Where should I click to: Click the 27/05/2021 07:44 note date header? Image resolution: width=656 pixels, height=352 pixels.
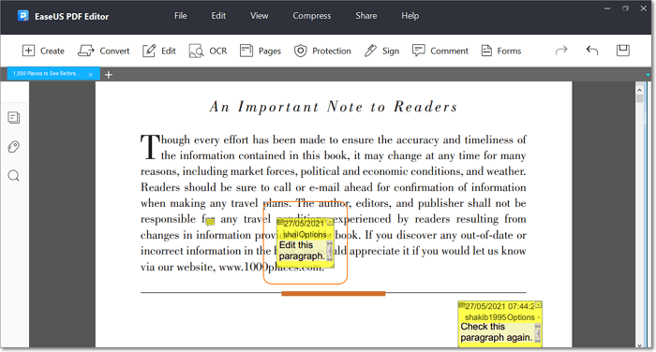(x=499, y=306)
